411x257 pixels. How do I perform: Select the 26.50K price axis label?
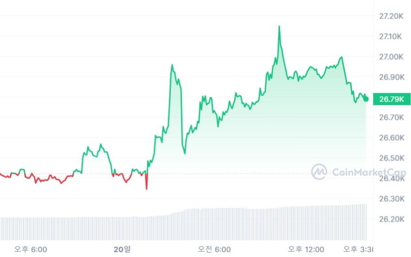click(391, 158)
